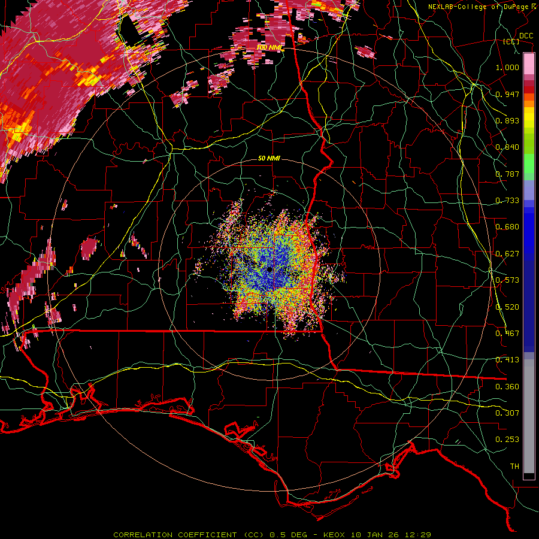Click the 0.253 color scale value

[x=507, y=440]
